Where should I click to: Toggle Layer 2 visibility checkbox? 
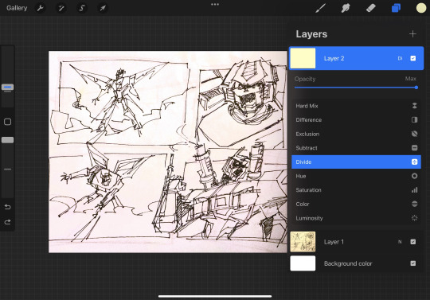[x=413, y=58]
